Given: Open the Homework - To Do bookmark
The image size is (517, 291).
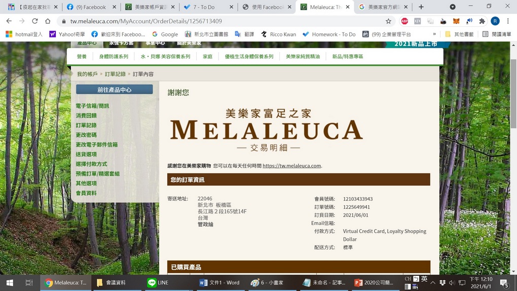Looking at the screenshot, I should click(329, 34).
